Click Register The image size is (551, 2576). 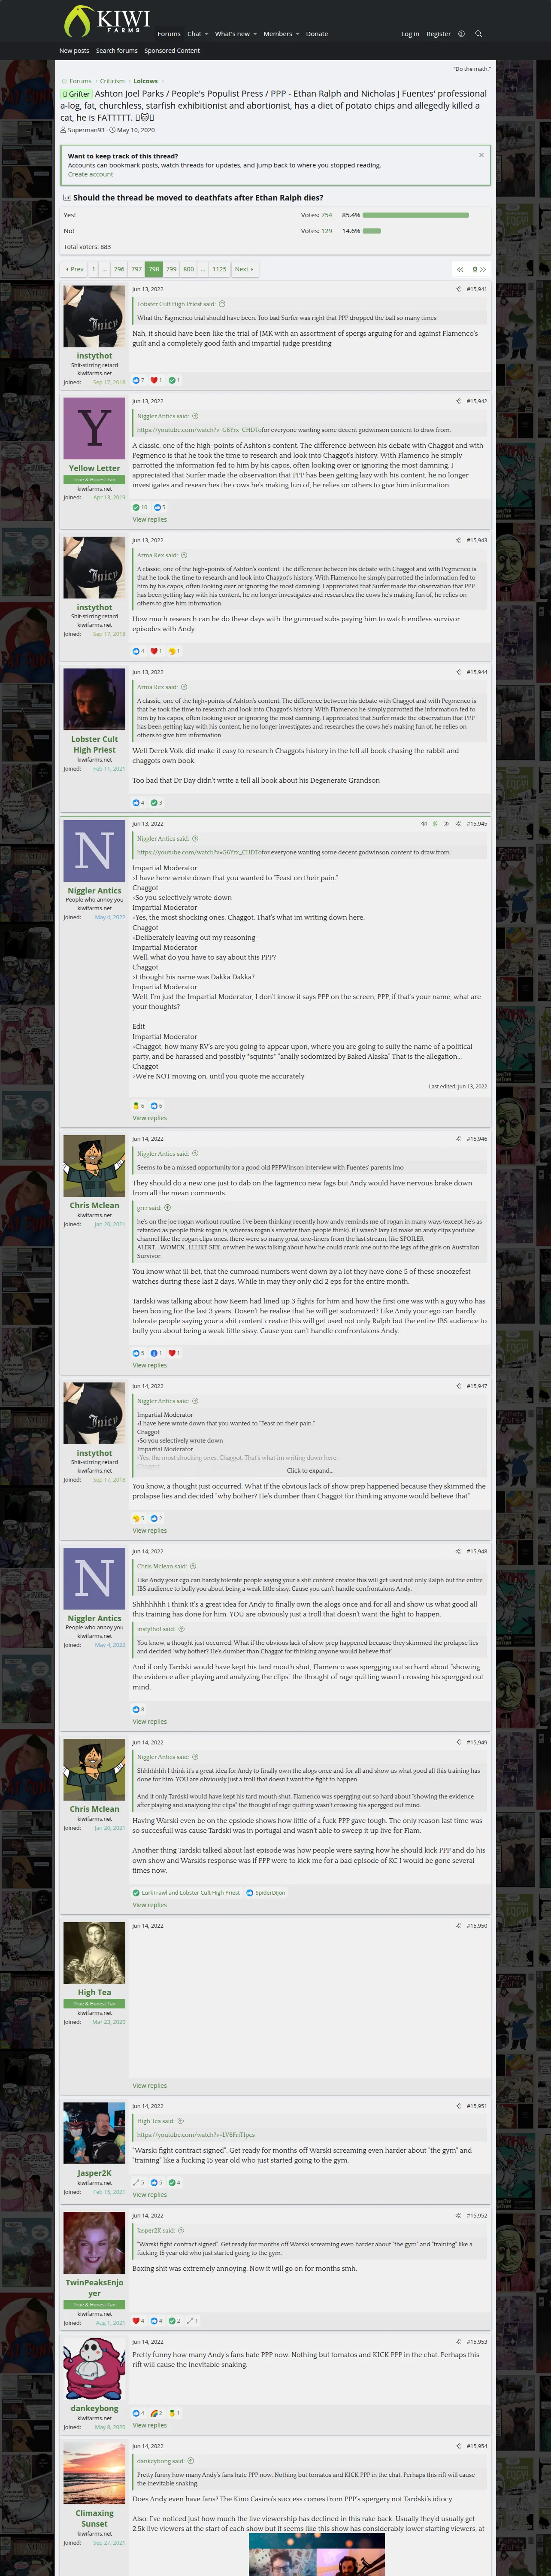439,34
